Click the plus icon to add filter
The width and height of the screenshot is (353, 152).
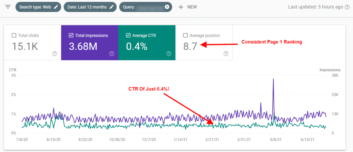181,7
